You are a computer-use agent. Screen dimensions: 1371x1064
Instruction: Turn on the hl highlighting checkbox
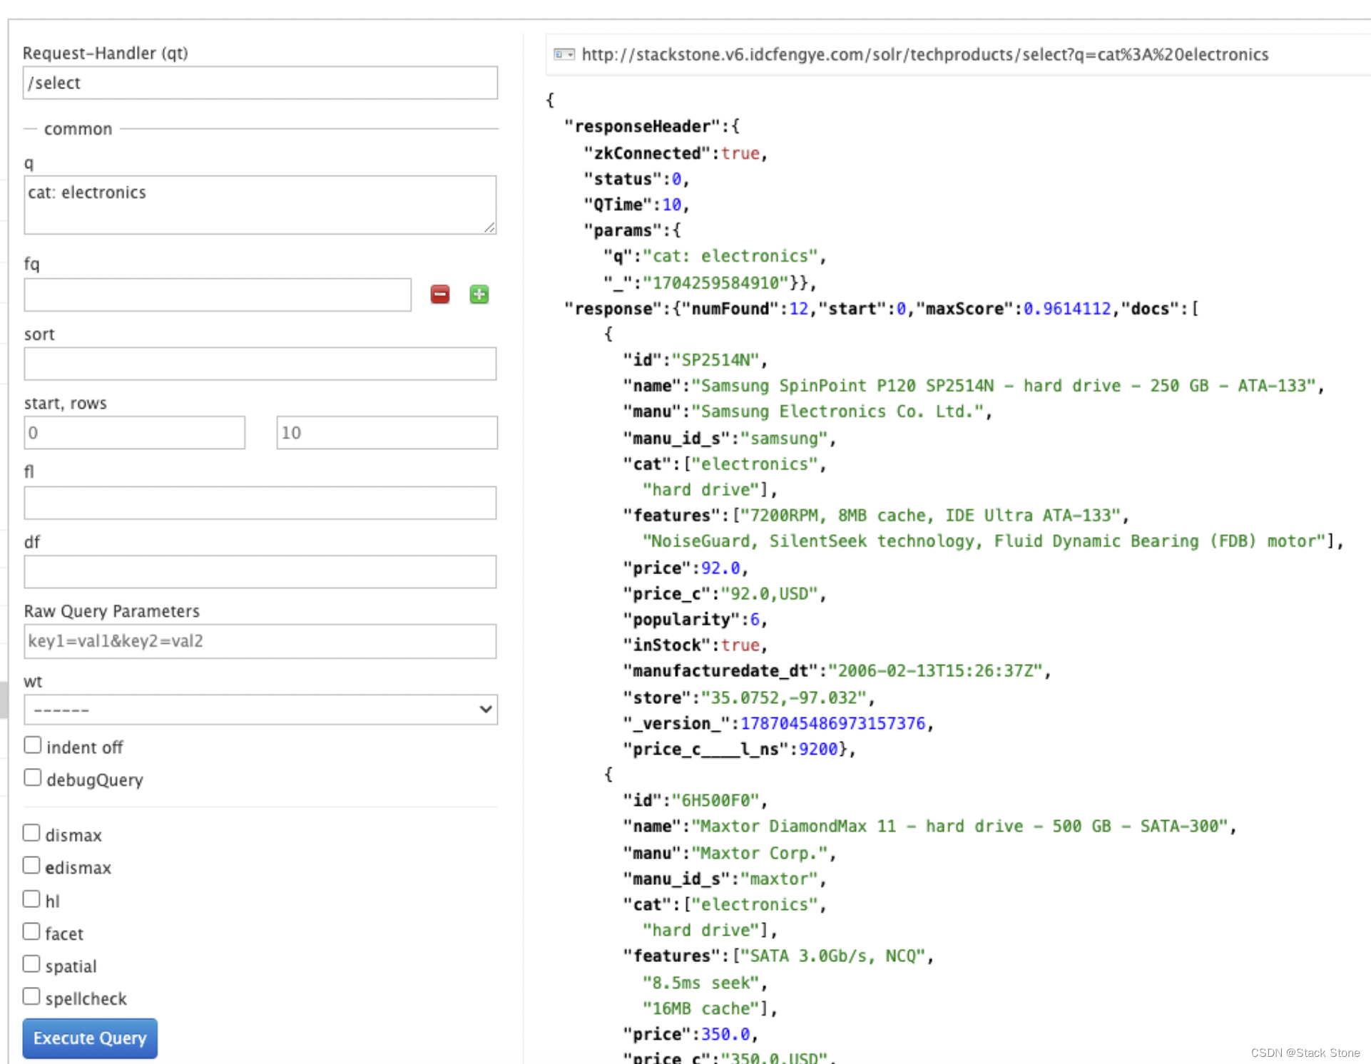pos(31,899)
